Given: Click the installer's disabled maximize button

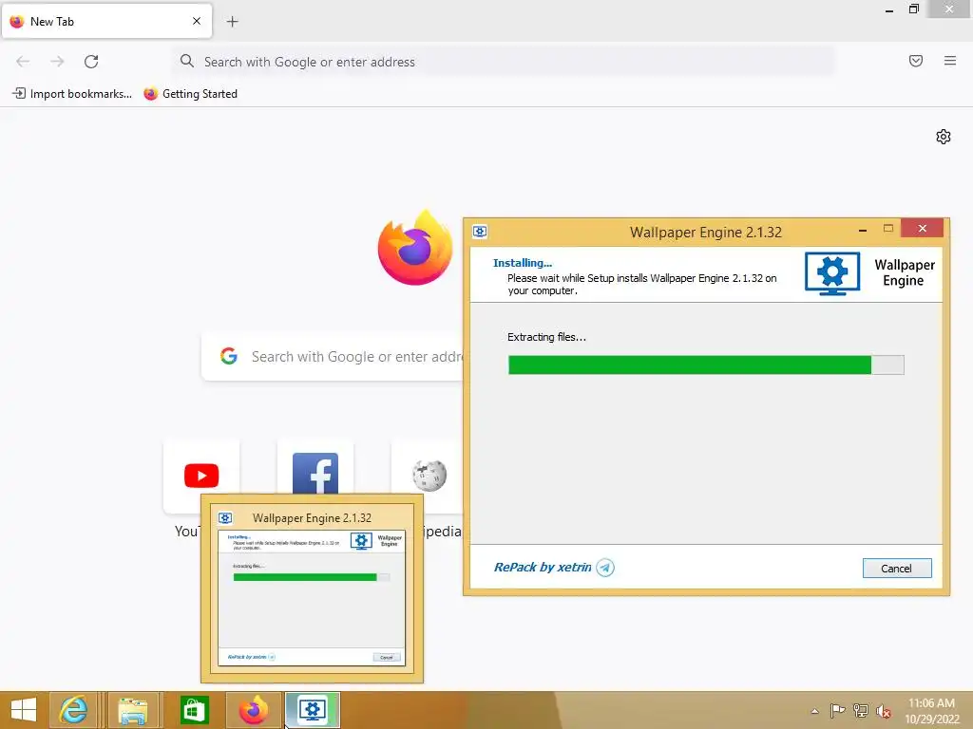Looking at the screenshot, I should click(x=888, y=229).
